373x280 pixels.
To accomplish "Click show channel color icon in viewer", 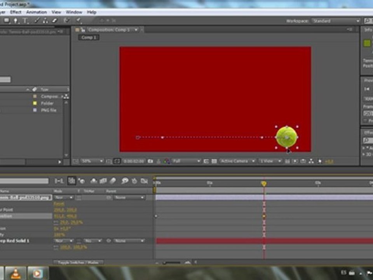I will click(167, 161).
